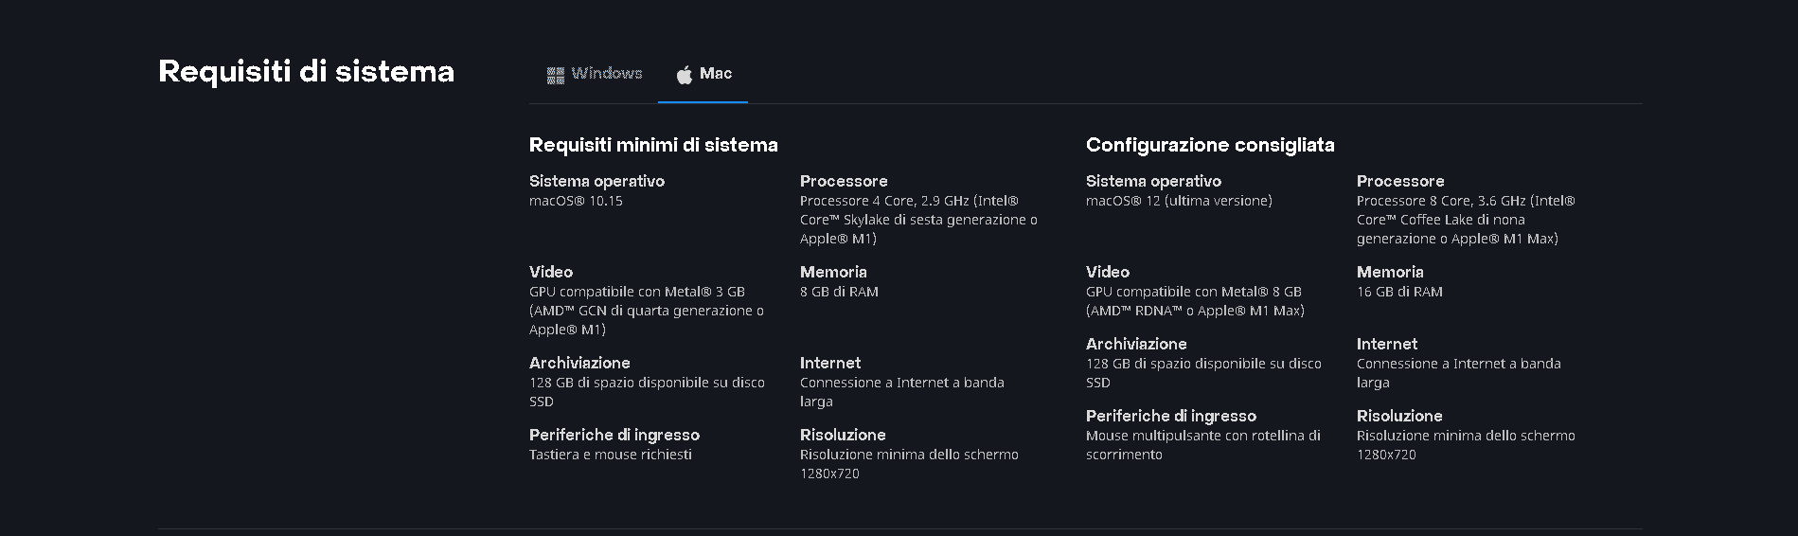Click the recommended Risoluzione label
The width and height of the screenshot is (1798, 536).
point(1399,416)
